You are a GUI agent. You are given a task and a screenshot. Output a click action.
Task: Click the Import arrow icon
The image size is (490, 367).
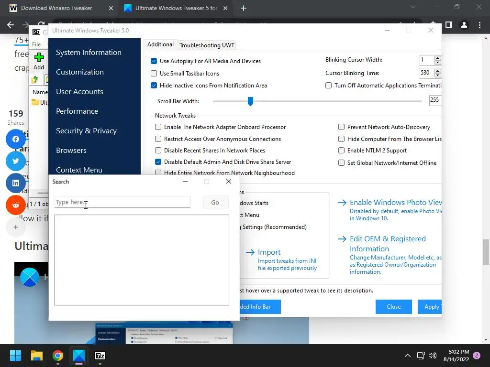coord(250,252)
